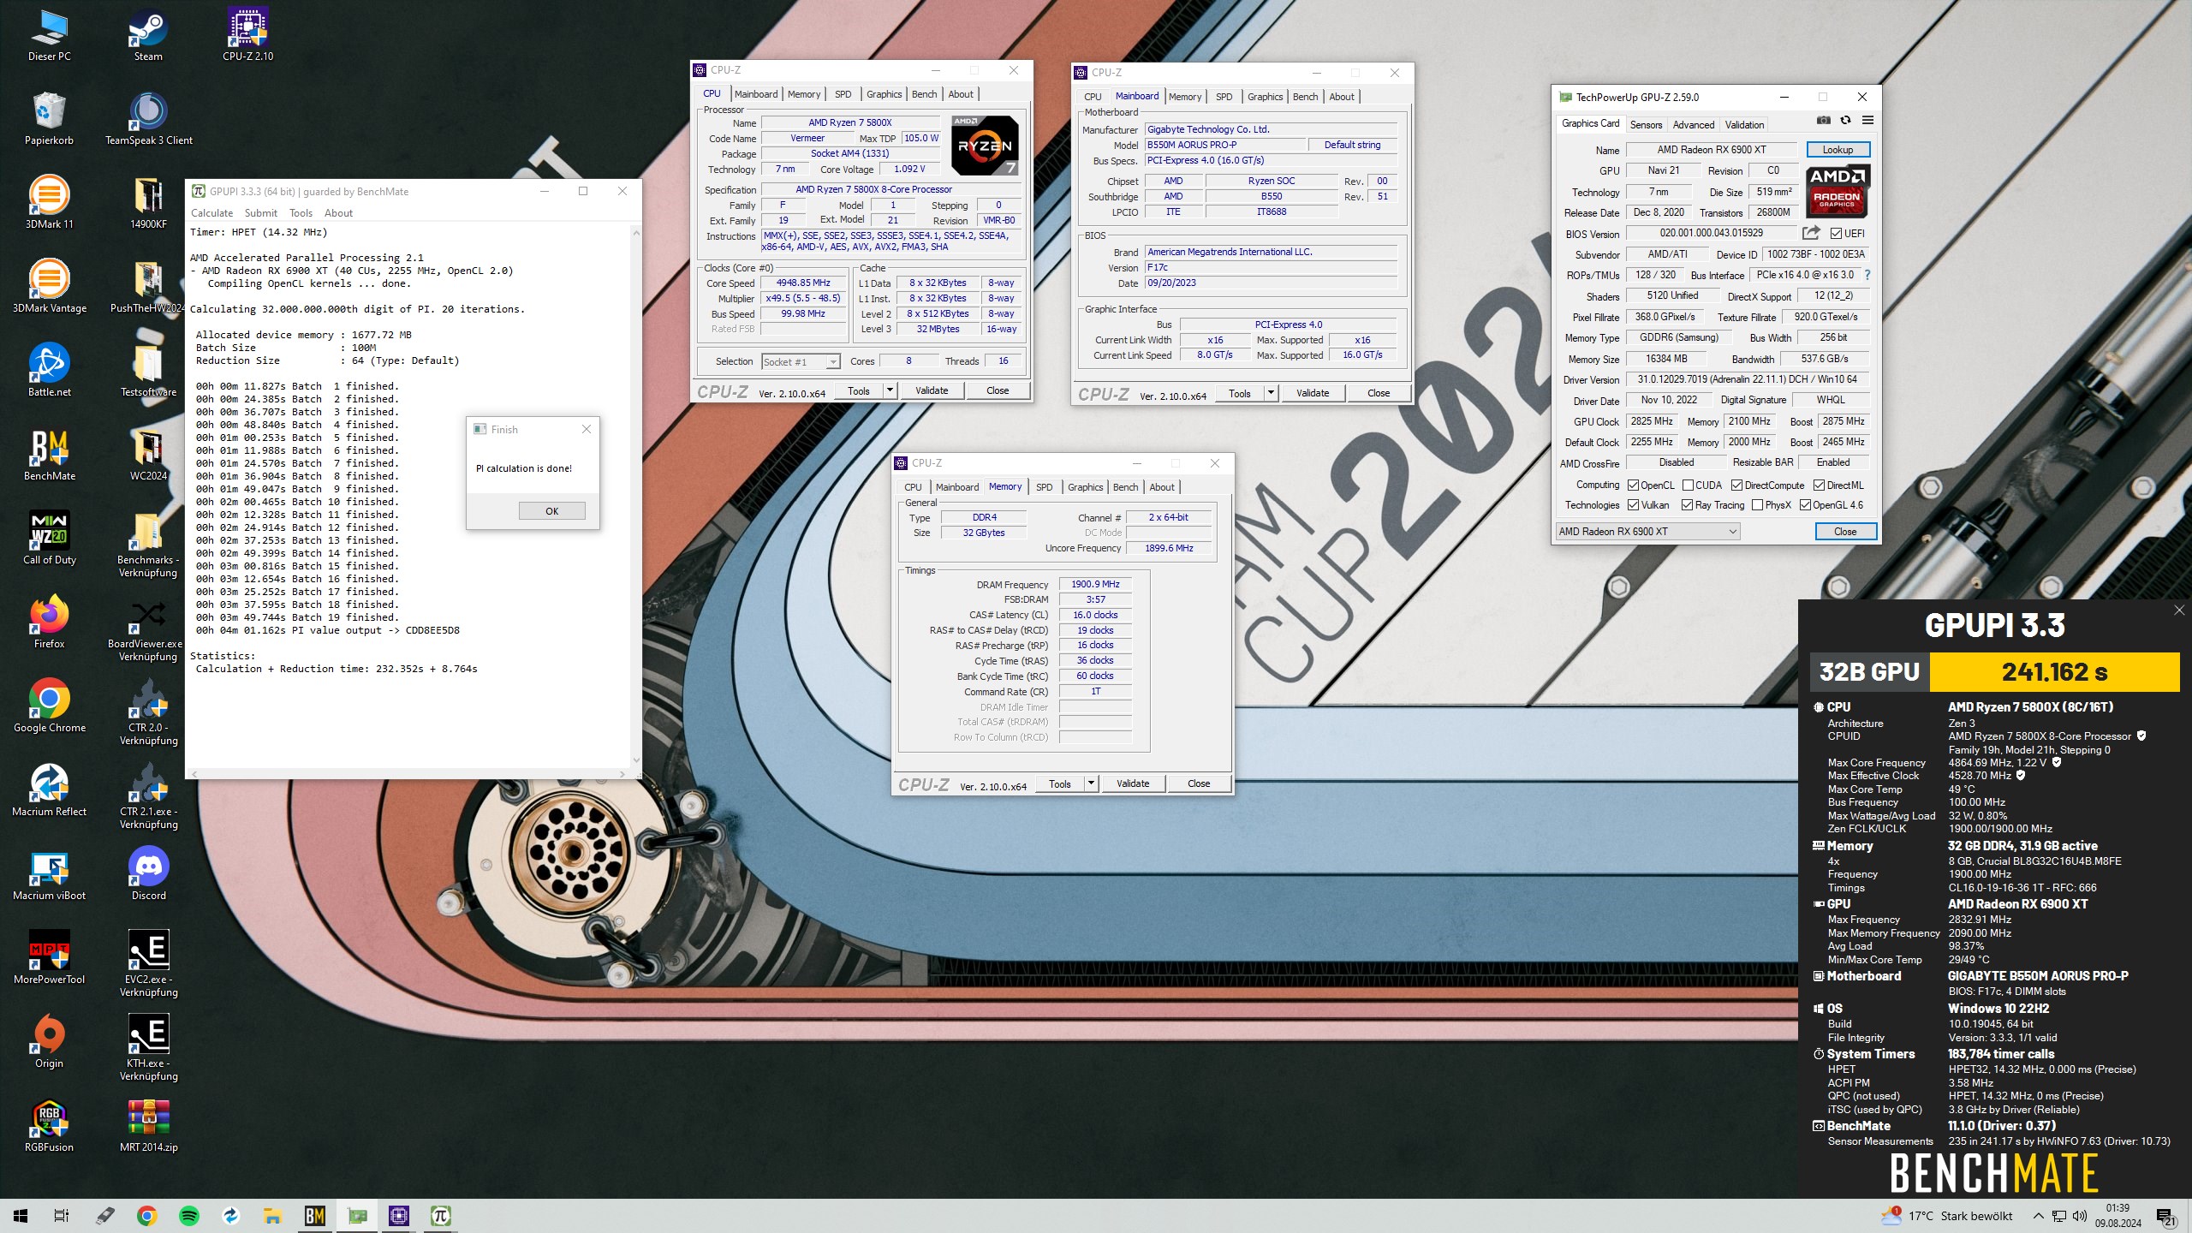The width and height of the screenshot is (2192, 1233).
Task: Open the MorePowerTool desktop icon
Action: (x=49, y=959)
